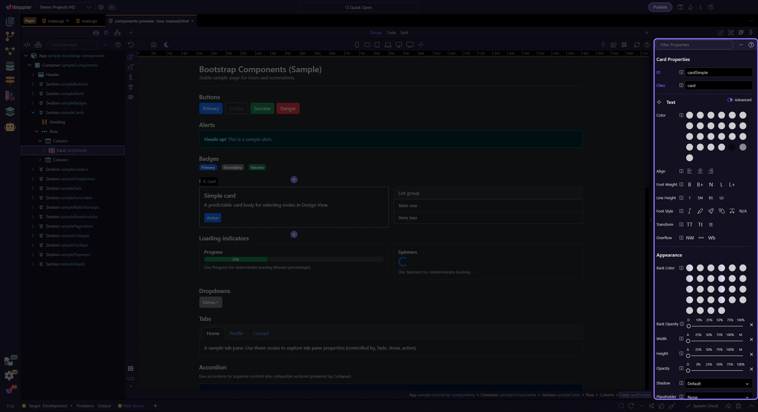
Task: Click the Back Opacity slider handle
Action: 689,326
